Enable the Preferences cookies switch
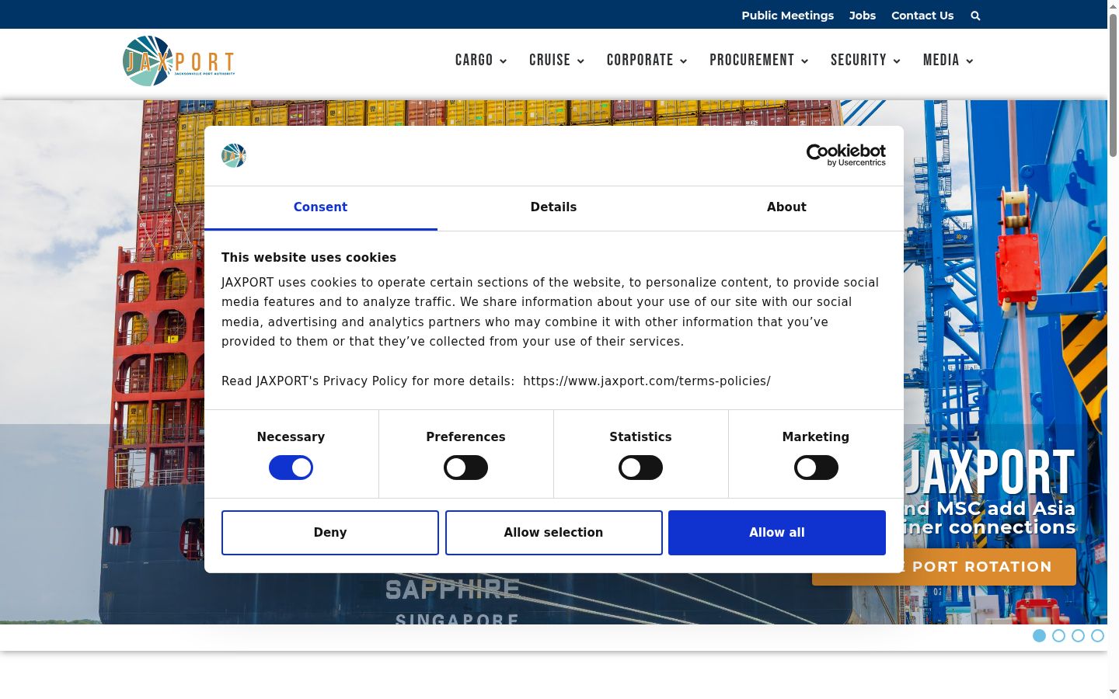Viewport: 1119px width, 699px height. click(x=465, y=468)
